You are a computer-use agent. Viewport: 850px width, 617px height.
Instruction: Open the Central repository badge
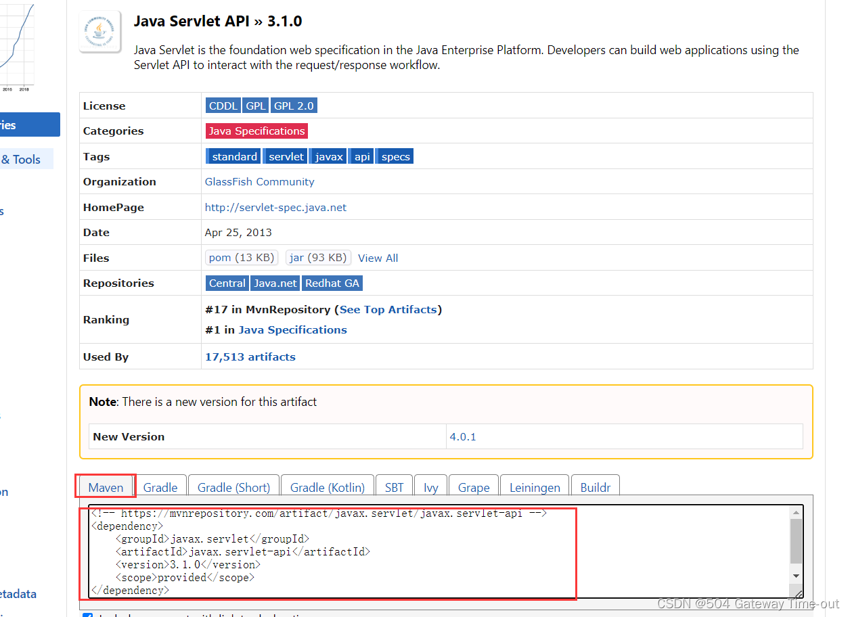227,283
